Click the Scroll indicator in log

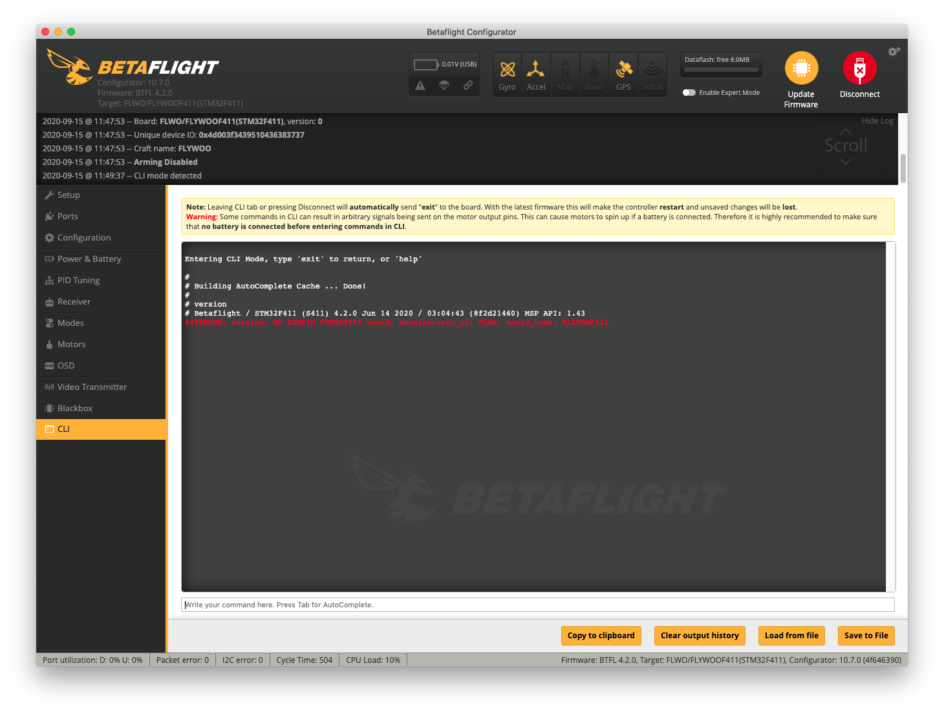click(846, 146)
